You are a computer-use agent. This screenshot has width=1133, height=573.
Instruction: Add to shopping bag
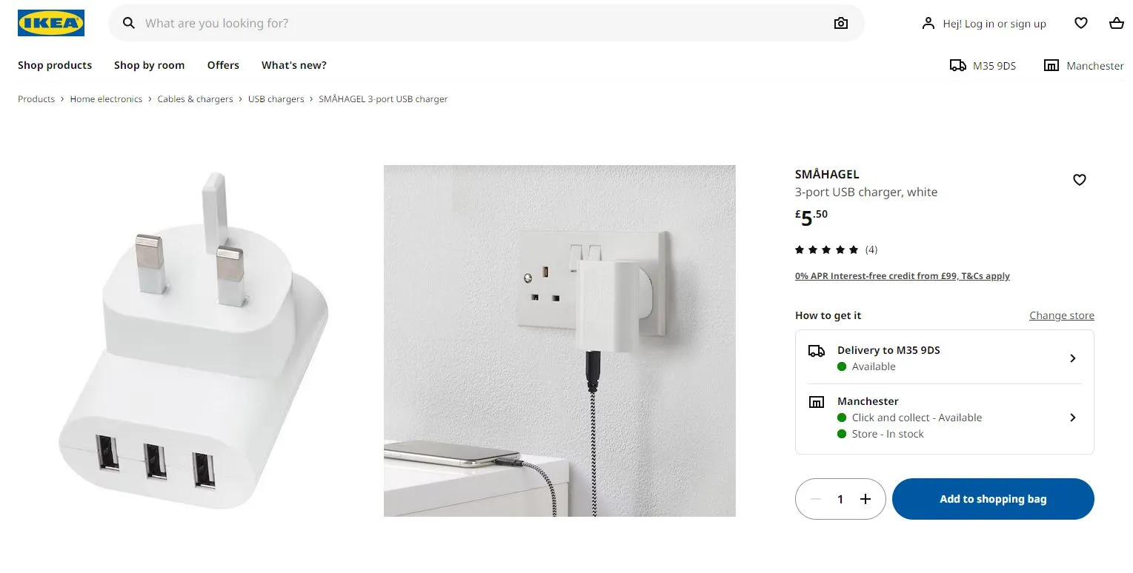tap(993, 499)
